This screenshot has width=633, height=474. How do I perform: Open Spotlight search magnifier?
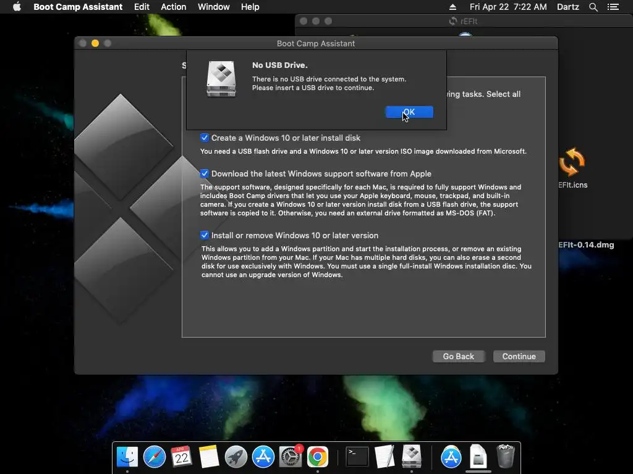[x=593, y=7]
